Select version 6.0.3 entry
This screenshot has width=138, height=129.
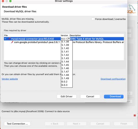[x=65, y=85]
